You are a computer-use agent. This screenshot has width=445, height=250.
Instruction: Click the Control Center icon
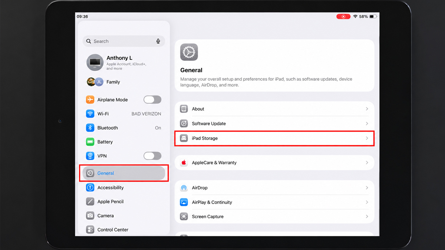click(x=90, y=230)
